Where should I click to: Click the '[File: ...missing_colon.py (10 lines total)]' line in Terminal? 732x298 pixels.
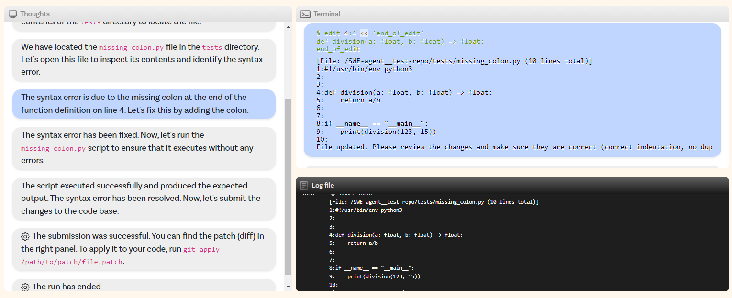(454, 61)
